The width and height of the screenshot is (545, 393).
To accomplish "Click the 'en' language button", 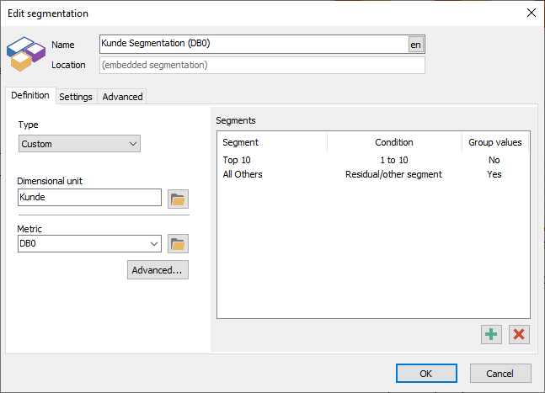I will (x=415, y=45).
